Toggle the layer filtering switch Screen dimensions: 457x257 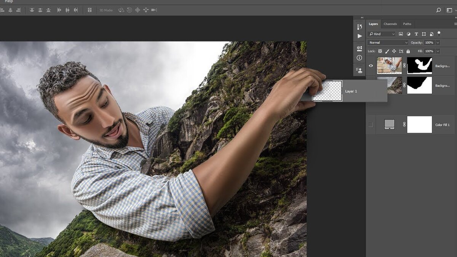(x=439, y=33)
